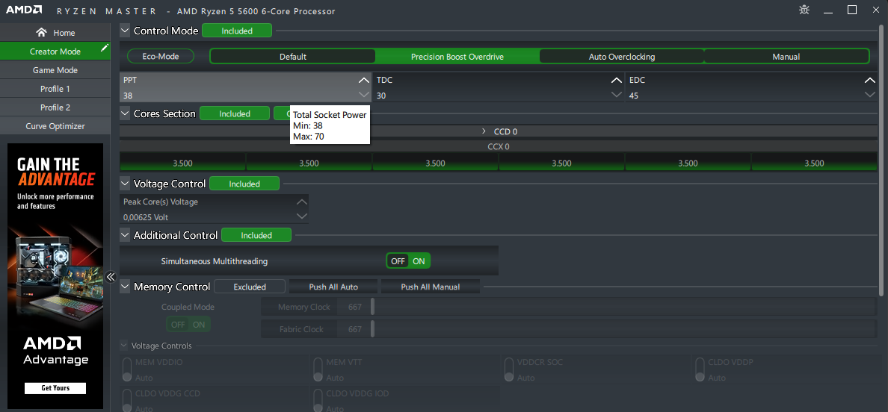This screenshot has height=412, width=888.
Task: Toggle Memory Control Excluded button
Action: point(249,287)
